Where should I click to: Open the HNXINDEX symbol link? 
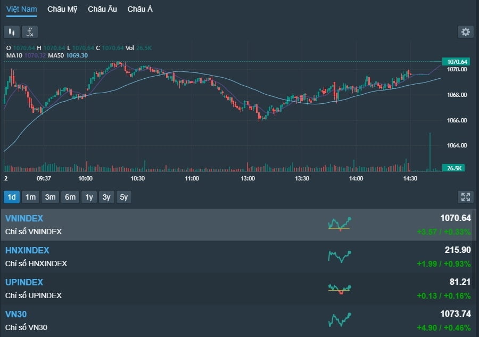(27, 250)
